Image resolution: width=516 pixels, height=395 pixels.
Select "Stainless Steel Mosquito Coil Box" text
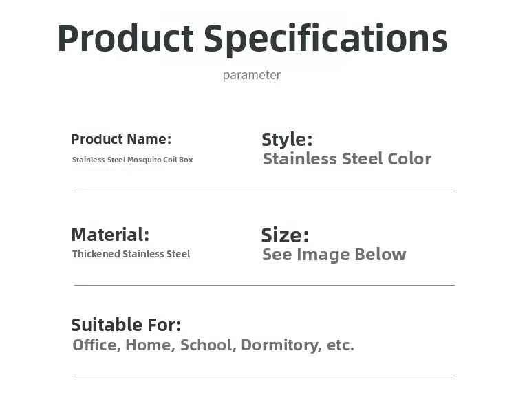click(132, 160)
